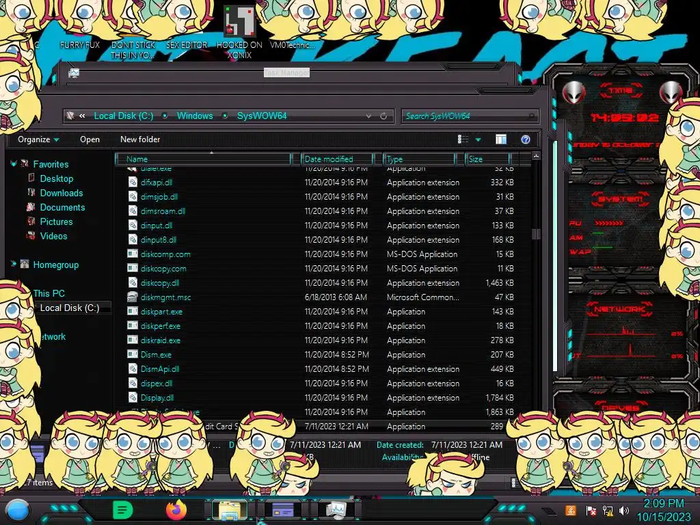Open the Organize dropdown menu
This screenshot has width=700, height=525.
38,139
